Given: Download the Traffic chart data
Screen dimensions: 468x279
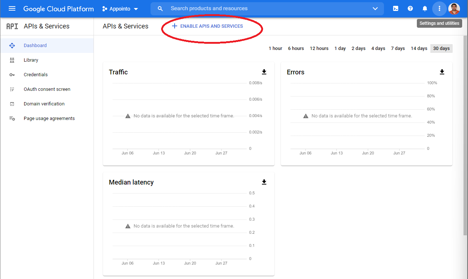Looking at the screenshot, I should [264, 72].
